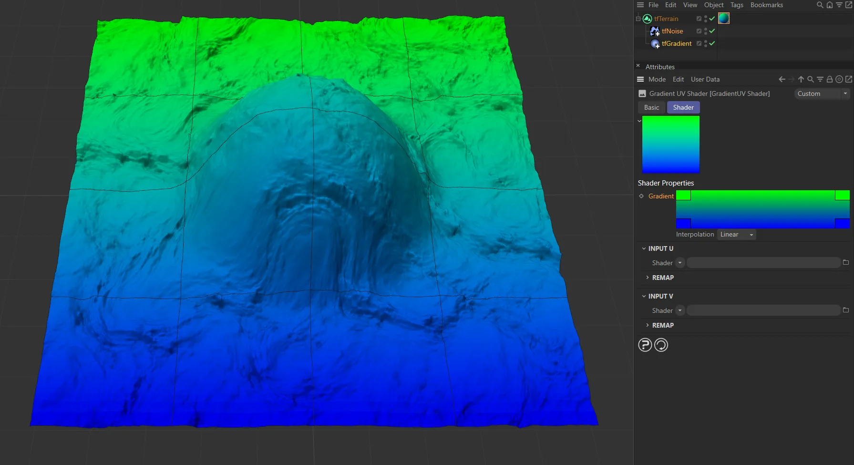The image size is (854, 465).
Task: Click the tfGradient object icon
Action: 655,43
